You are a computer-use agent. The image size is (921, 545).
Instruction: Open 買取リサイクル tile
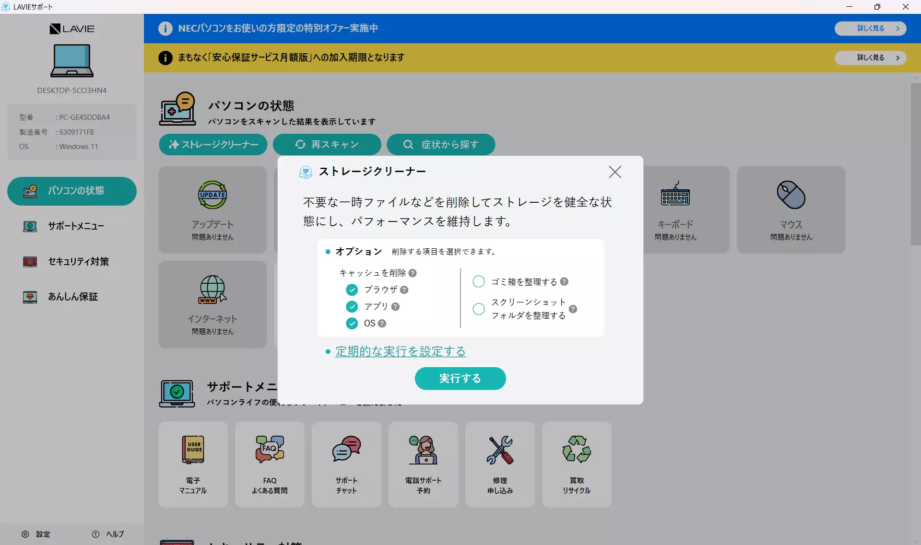577,464
